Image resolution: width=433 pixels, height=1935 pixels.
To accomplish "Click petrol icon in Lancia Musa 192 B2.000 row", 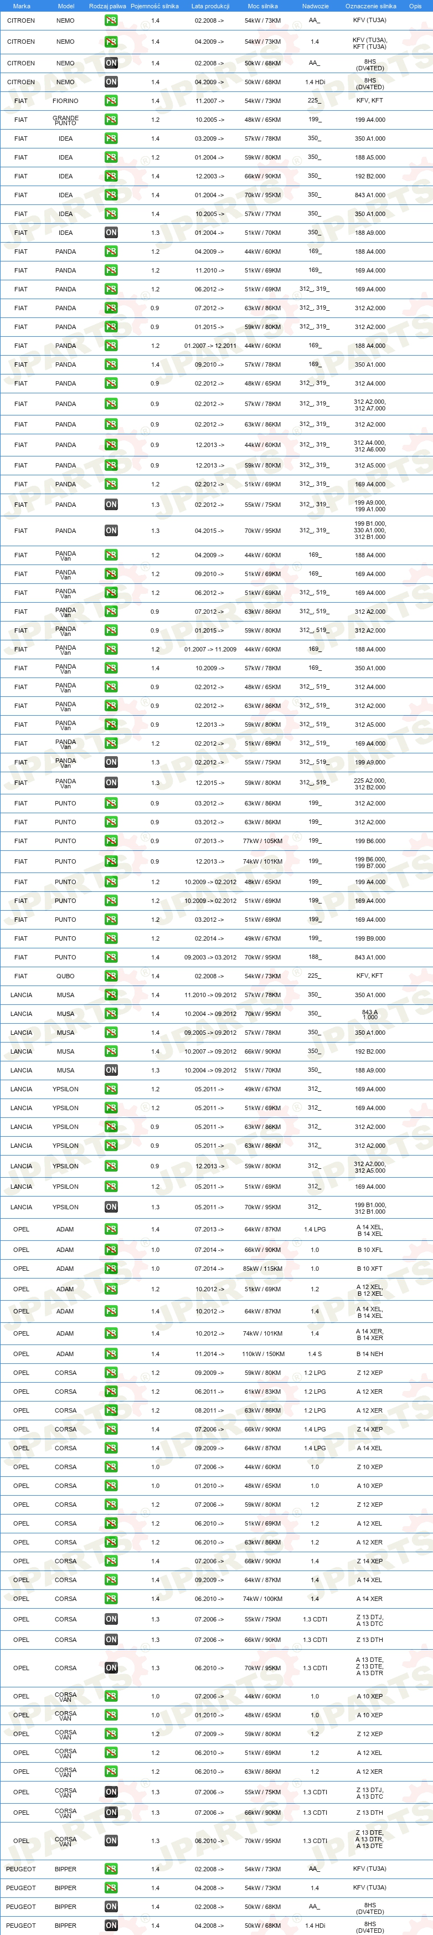I will 111,1051.
